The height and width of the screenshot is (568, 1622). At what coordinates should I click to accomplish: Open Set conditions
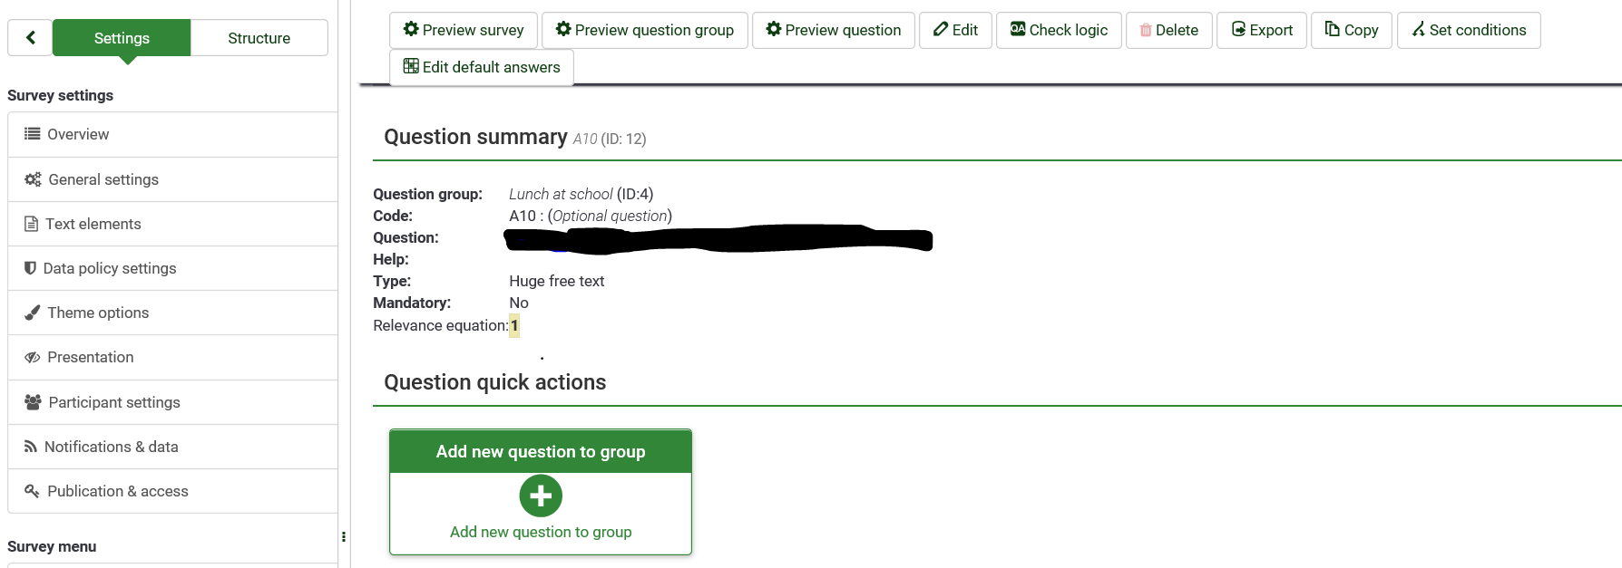[1469, 30]
